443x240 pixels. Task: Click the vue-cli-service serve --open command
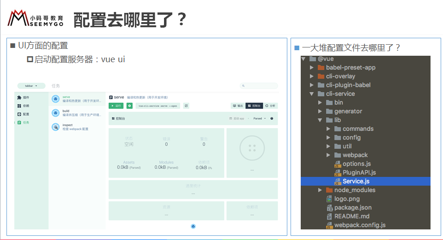click(158, 106)
